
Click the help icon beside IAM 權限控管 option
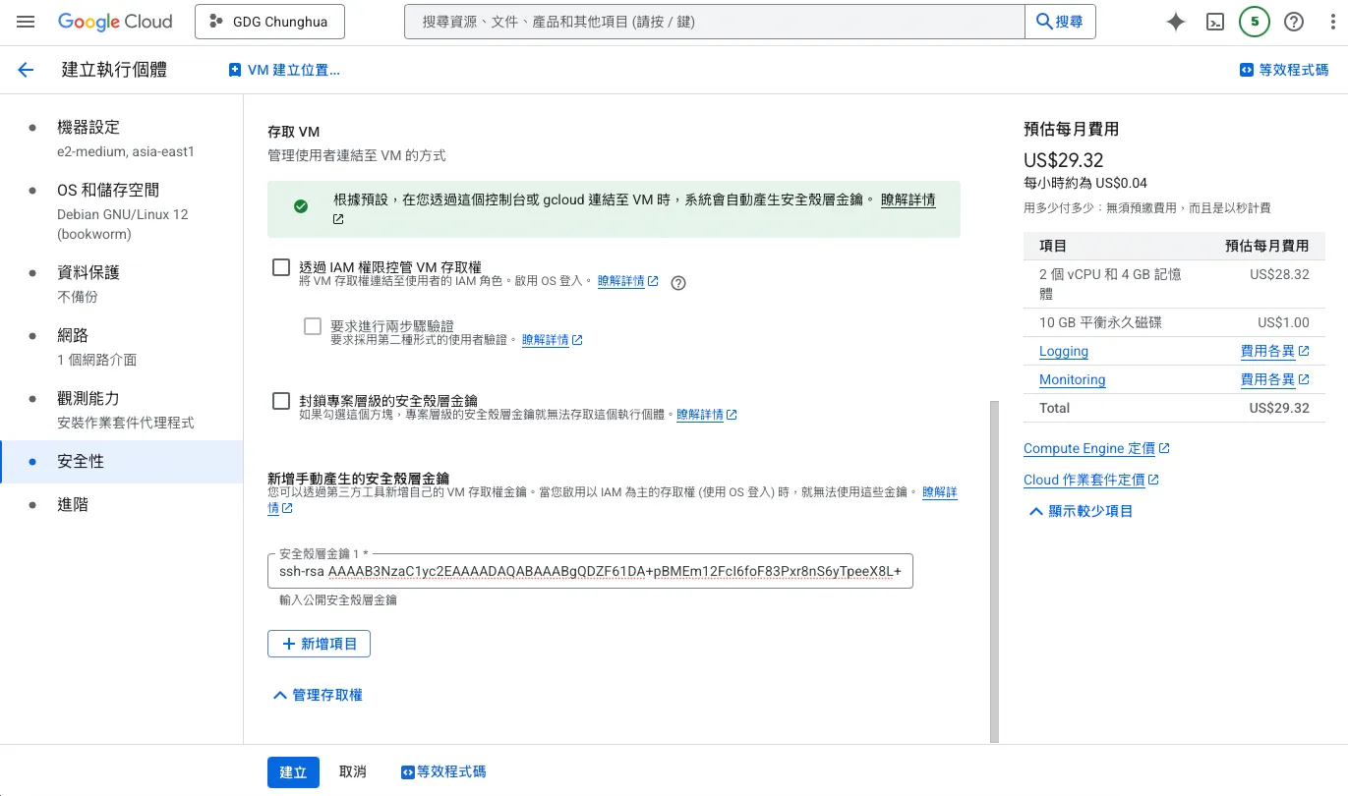point(677,283)
